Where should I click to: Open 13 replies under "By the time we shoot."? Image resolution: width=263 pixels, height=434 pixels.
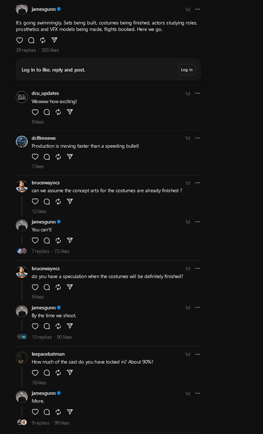coord(42,337)
